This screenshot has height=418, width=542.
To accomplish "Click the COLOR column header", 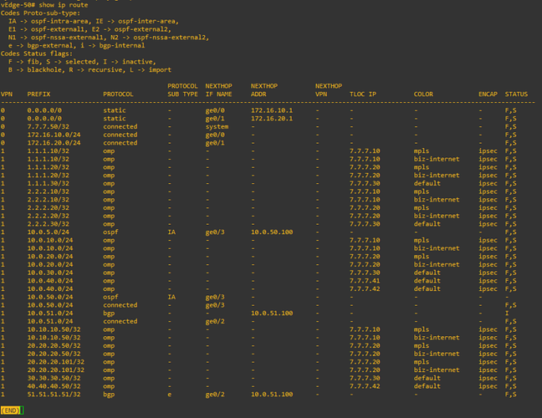I will [423, 94].
